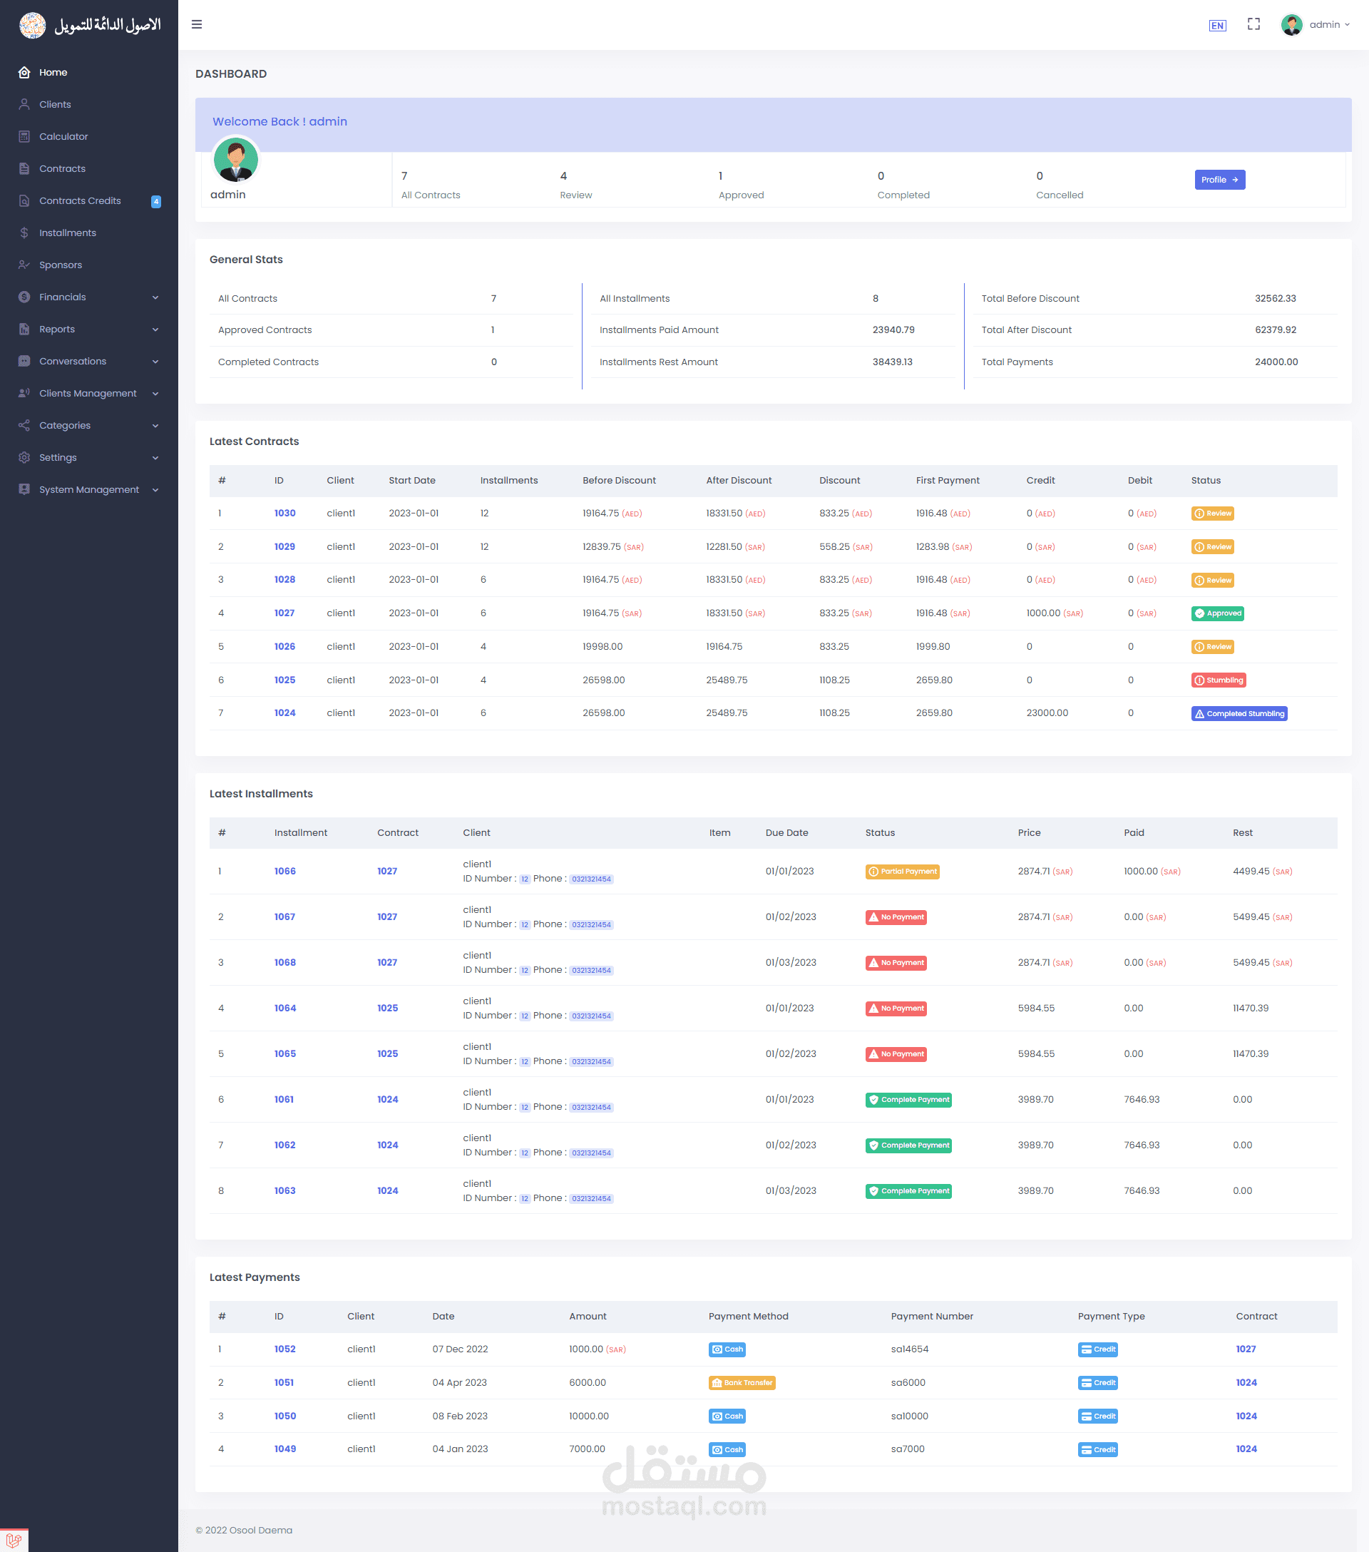Expand the Reports submenu chevron
Screen dimensions: 1369x1552
tap(155, 330)
